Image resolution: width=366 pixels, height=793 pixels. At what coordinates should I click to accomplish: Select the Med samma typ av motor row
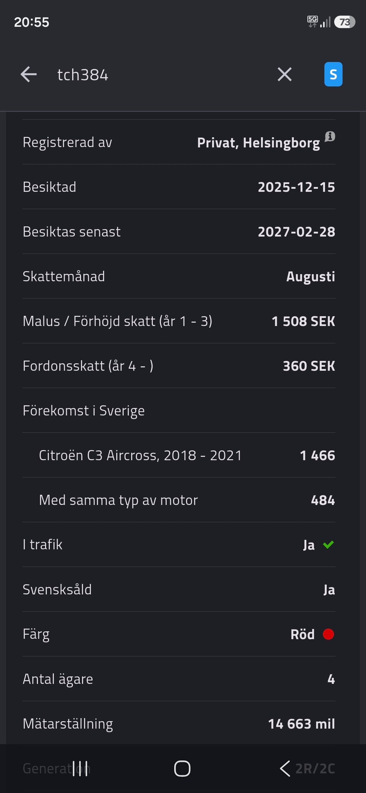click(179, 500)
